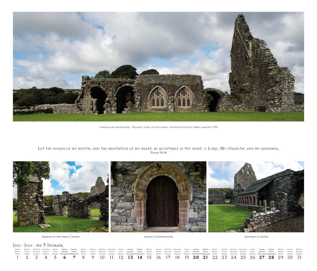Open the Abbey Church remains photo
This screenshot has height=271, width=317.
pyautogui.click(x=61, y=196)
